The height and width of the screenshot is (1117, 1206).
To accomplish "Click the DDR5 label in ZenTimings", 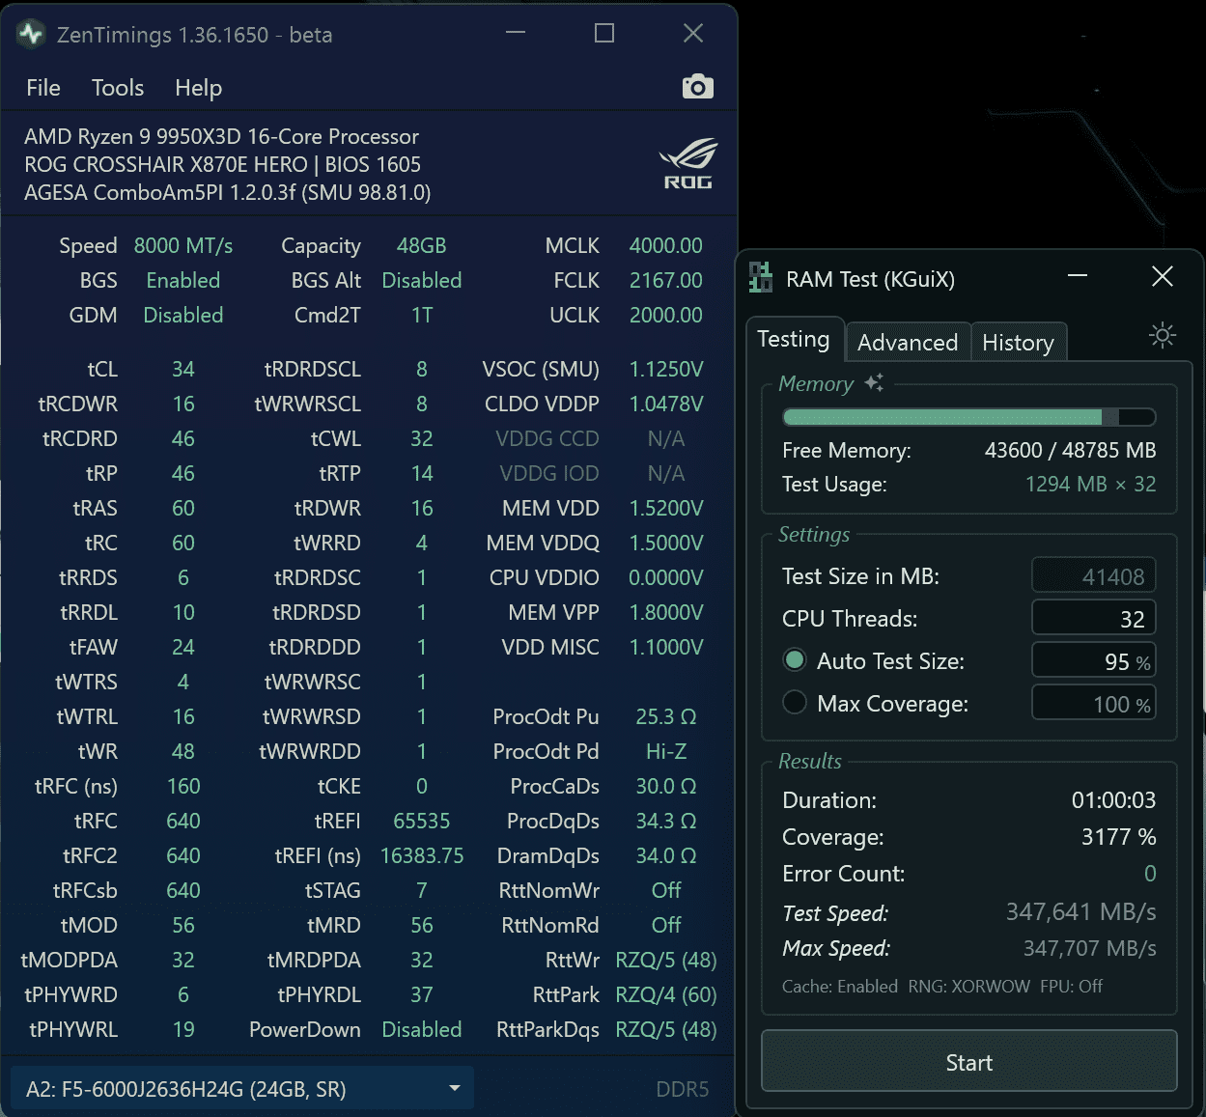I will click(683, 1090).
